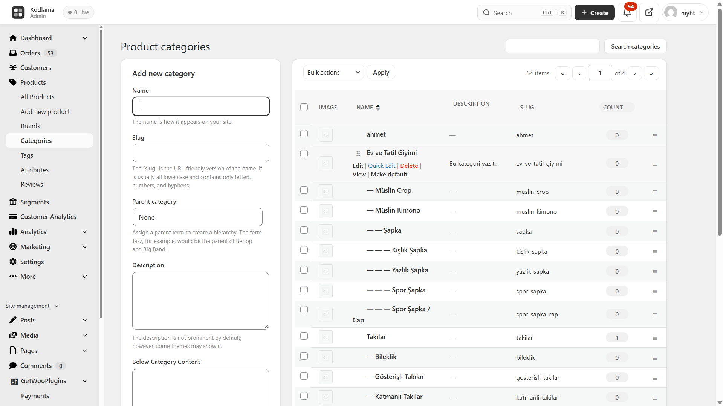Open Add new product in sidebar
The width and height of the screenshot is (723, 406).
tap(45, 112)
